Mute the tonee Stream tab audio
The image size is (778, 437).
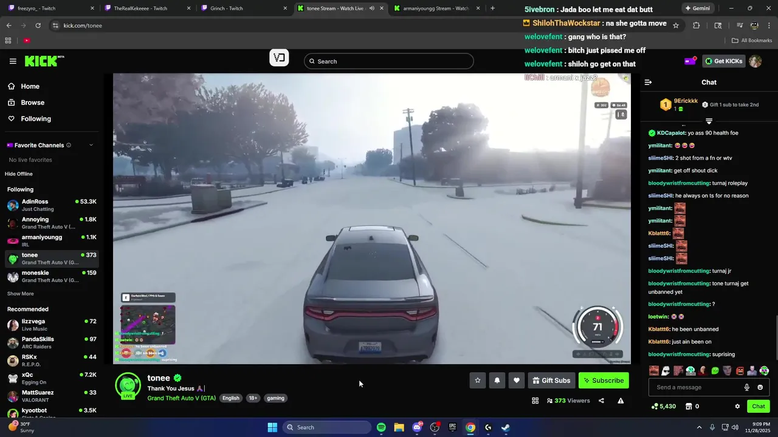tap(371, 8)
